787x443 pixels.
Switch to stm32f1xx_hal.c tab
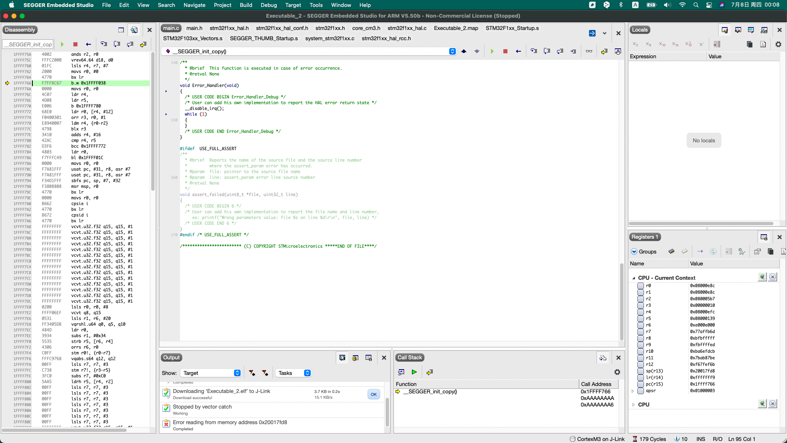(x=407, y=28)
